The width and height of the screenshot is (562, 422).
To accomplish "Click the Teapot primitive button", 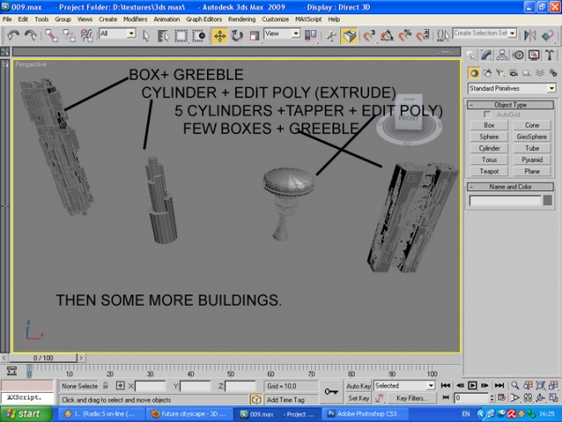I will 489,172.
